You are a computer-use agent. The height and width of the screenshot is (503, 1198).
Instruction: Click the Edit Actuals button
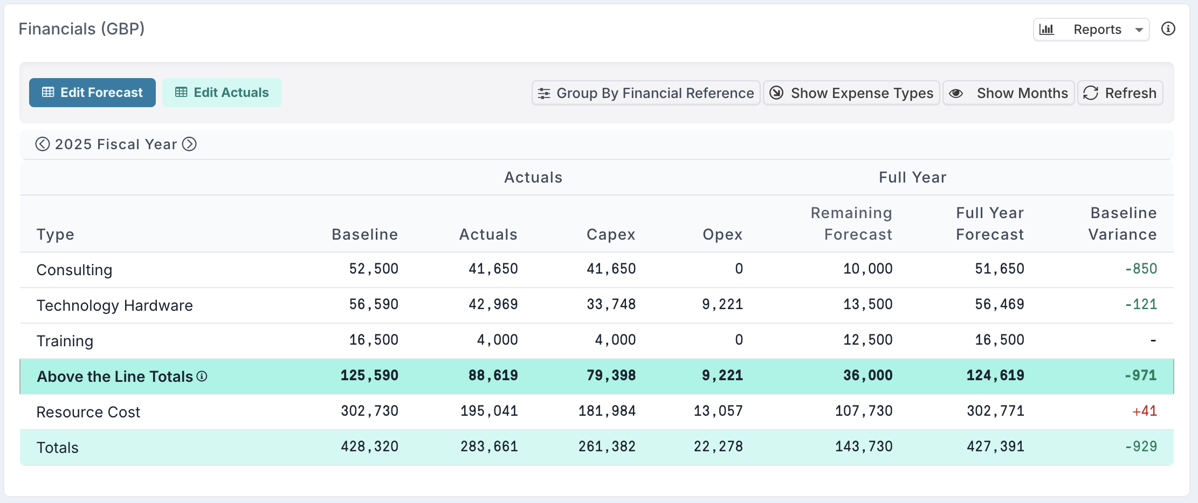pos(222,93)
